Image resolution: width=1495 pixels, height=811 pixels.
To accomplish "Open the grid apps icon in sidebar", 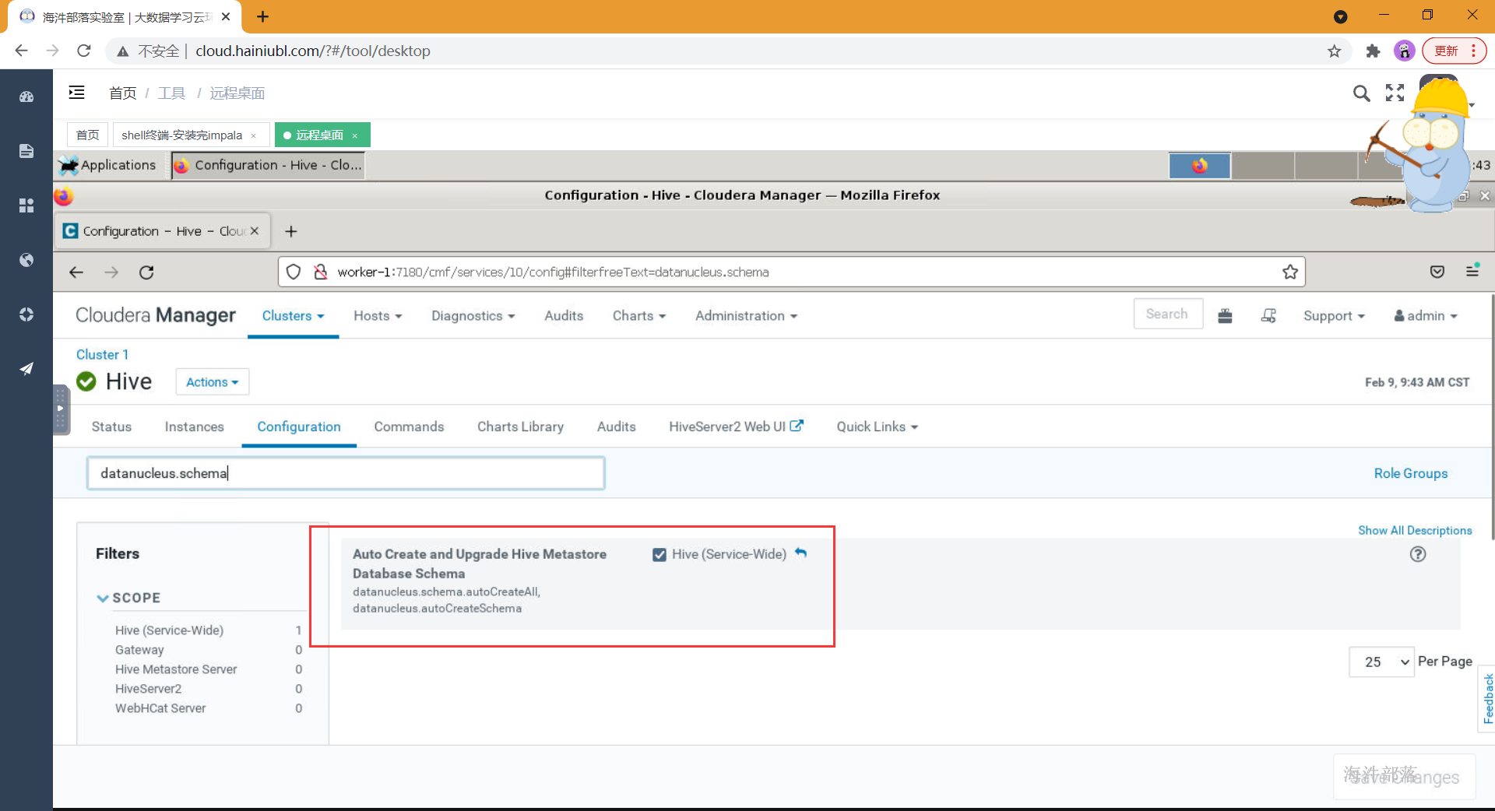I will pos(26,205).
